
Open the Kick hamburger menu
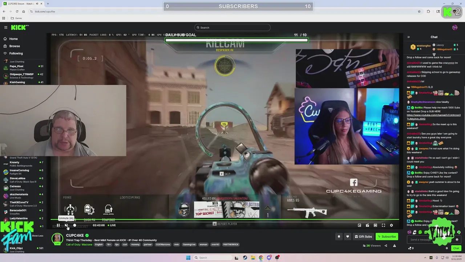[5, 28]
